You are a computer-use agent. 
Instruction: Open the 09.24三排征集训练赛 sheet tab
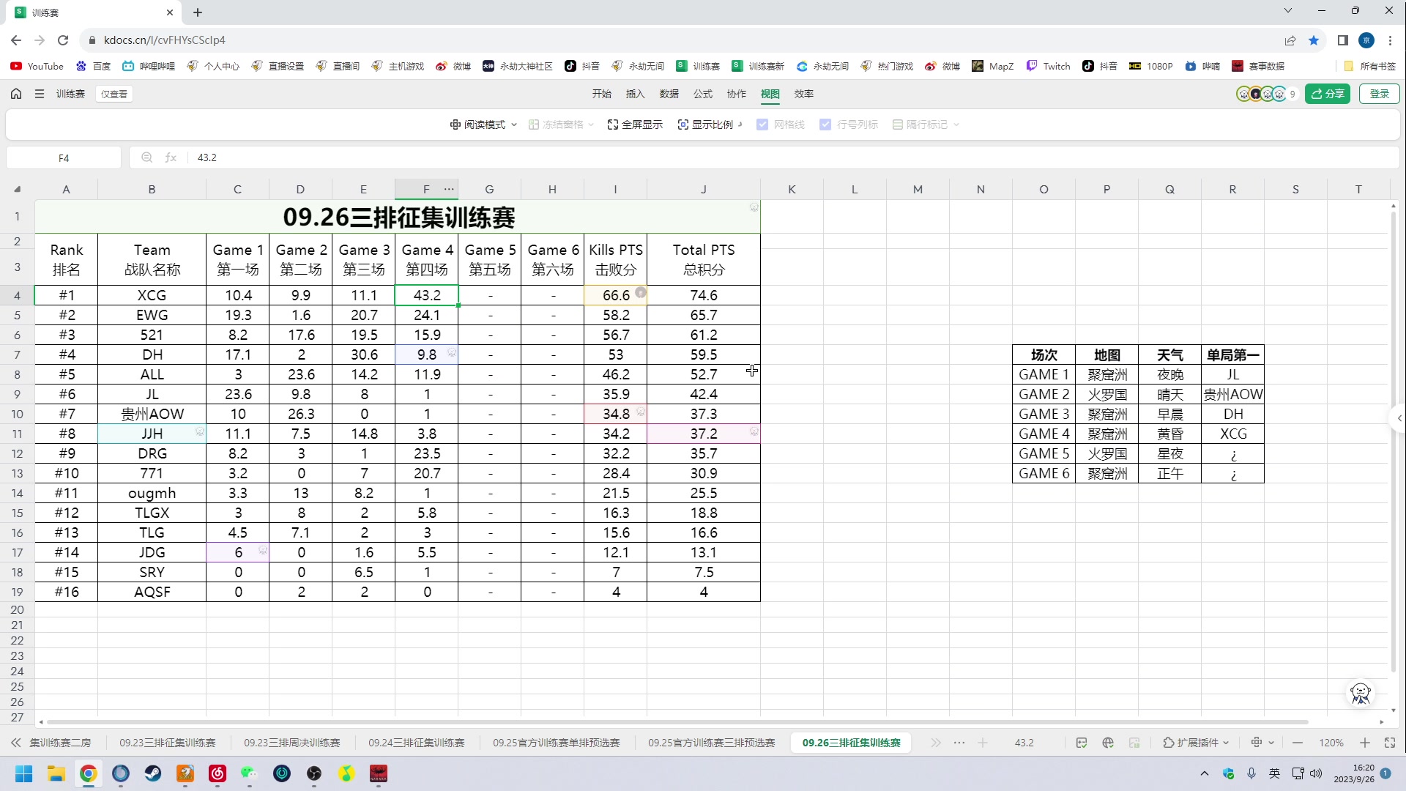click(x=417, y=743)
